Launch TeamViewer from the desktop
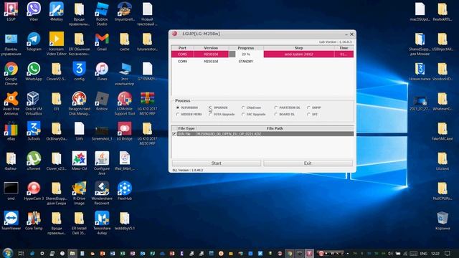The image size is (459, 258). pyautogui.click(x=11, y=221)
